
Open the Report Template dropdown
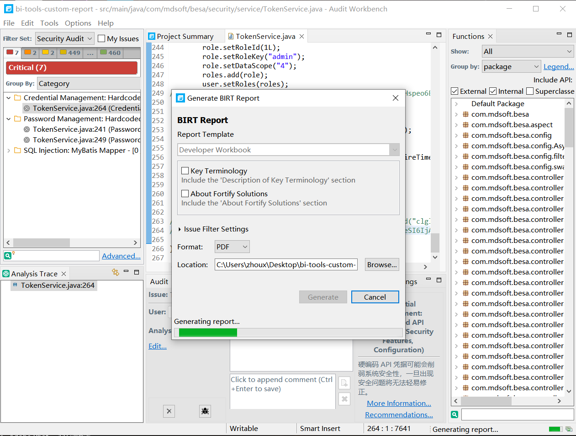point(289,150)
